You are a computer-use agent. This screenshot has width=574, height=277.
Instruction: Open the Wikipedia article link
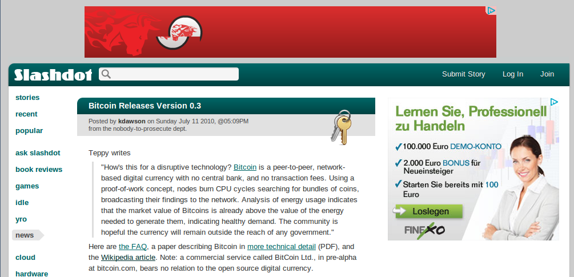[x=128, y=257]
